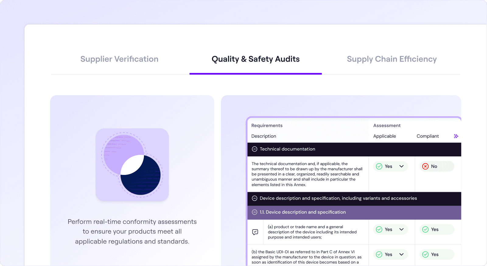Click the Description column header
The height and width of the screenshot is (266, 487).
pos(264,136)
